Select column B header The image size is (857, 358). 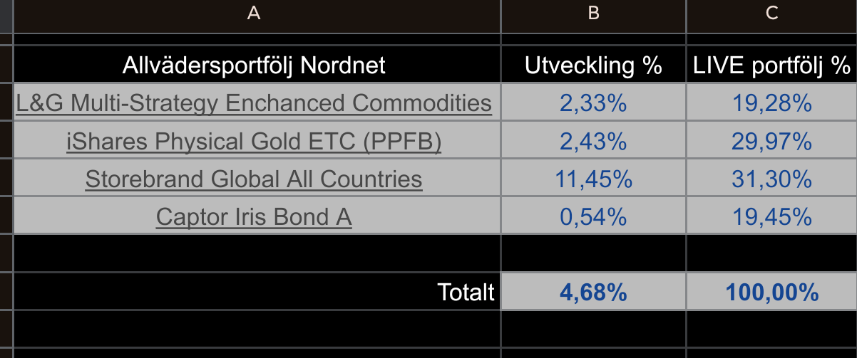[x=593, y=13]
